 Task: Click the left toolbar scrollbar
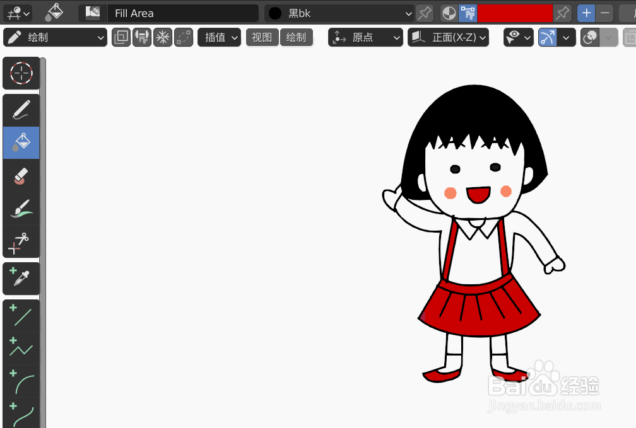pos(43,243)
